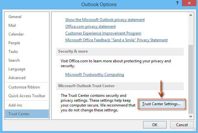Open the Office.com privacy statement link

[x=90, y=26]
